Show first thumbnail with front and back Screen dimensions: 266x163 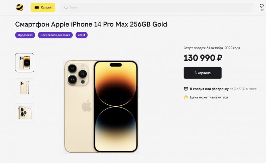(24, 62)
